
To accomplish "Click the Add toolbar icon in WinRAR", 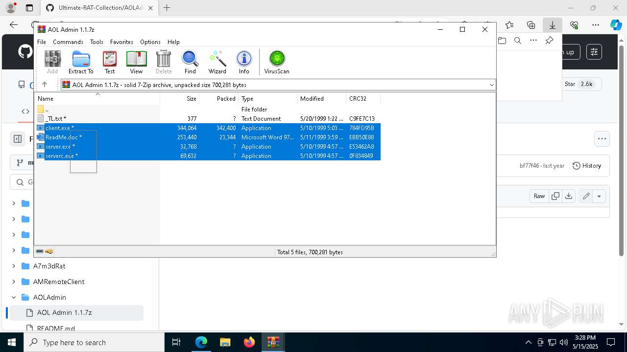I will (52, 62).
